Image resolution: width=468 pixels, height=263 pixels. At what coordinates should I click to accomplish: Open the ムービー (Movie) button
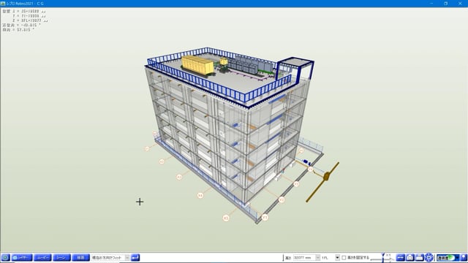pyautogui.click(x=42, y=257)
